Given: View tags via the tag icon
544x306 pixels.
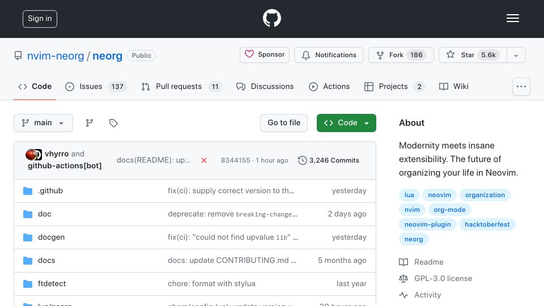Looking at the screenshot, I should coord(113,123).
